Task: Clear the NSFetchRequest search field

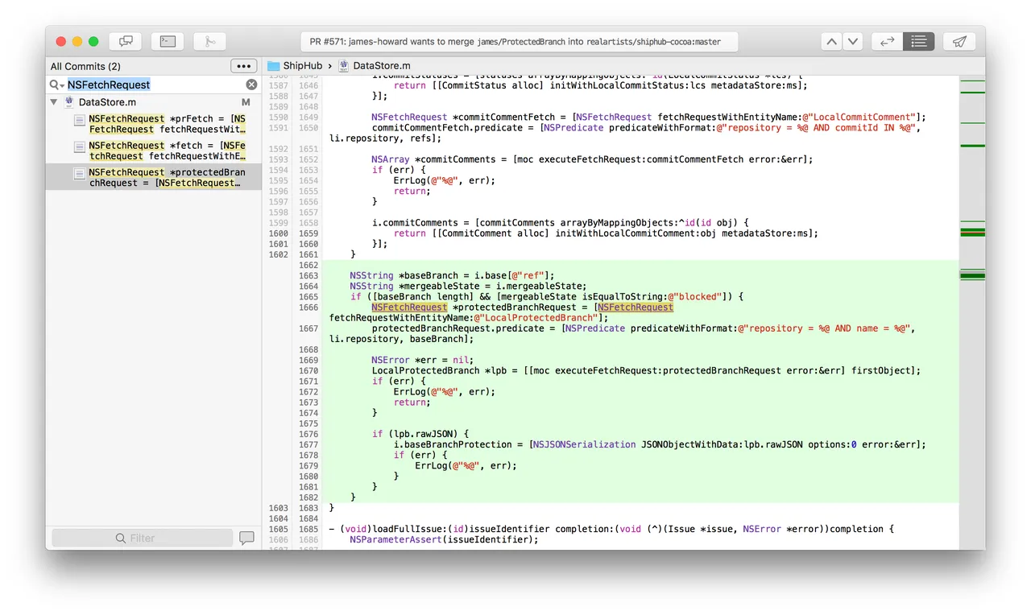Action: [251, 85]
